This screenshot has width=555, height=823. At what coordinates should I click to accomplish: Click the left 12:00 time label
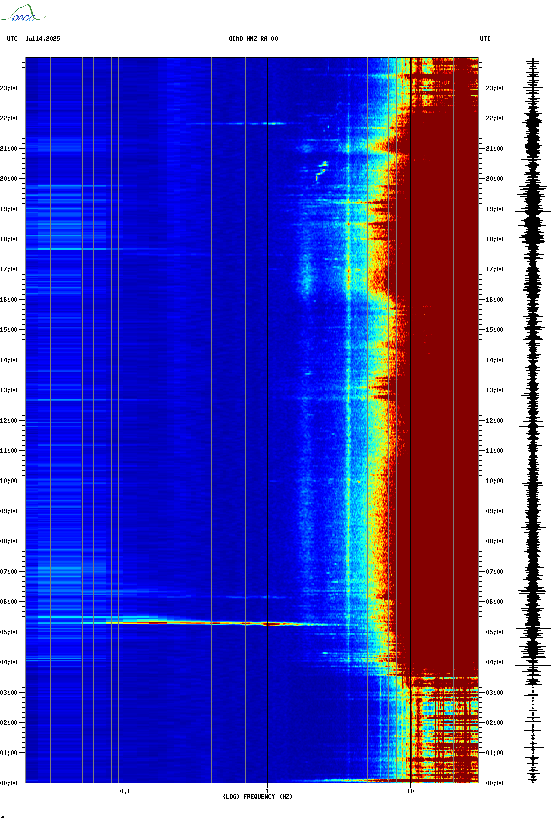click(x=9, y=421)
